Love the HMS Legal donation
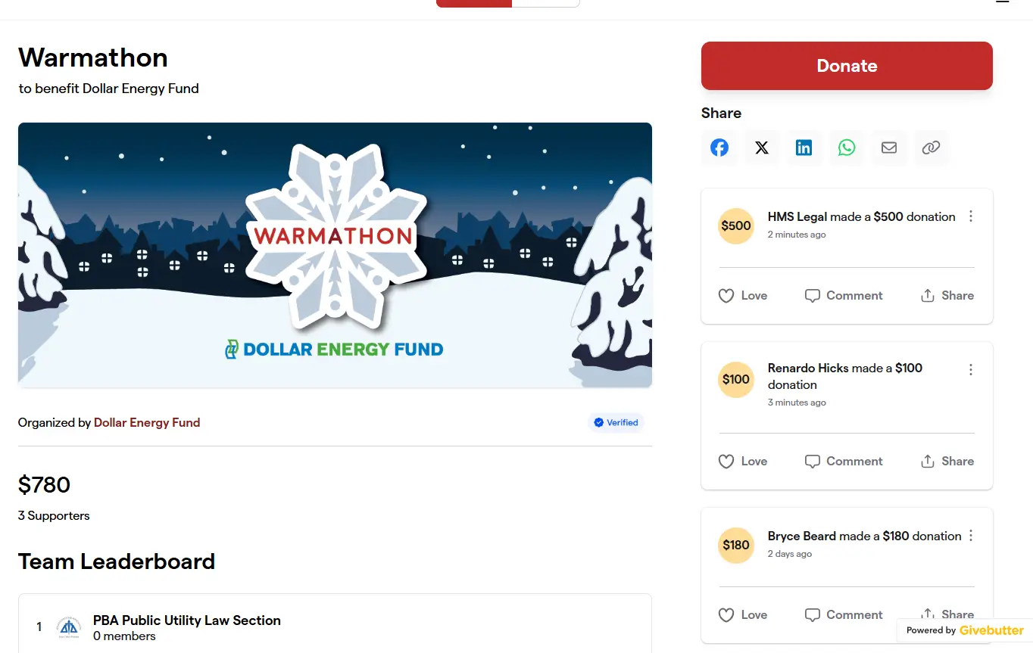Viewport: 1033px width, 653px height. [743, 296]
